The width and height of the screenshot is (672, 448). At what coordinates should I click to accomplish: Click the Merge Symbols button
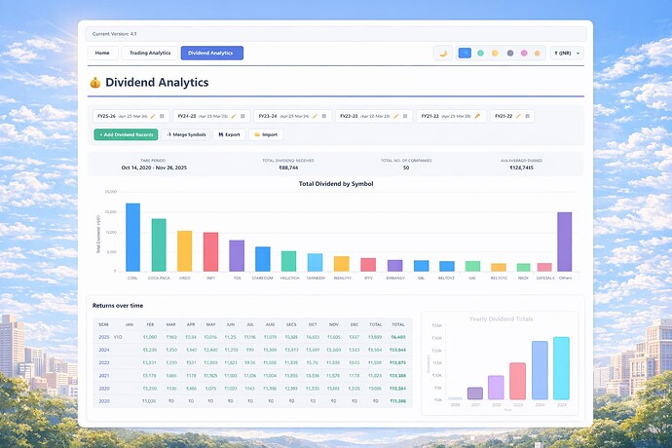[186, 134]
